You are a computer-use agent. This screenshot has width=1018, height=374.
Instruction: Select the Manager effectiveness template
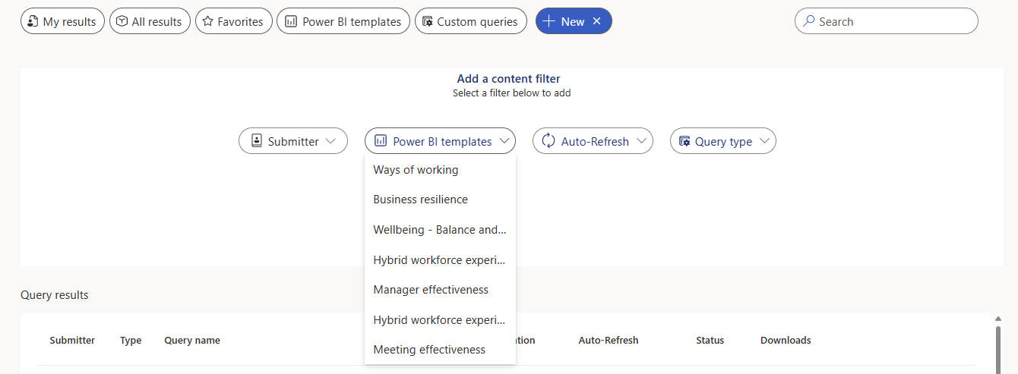tap(440, 290)
